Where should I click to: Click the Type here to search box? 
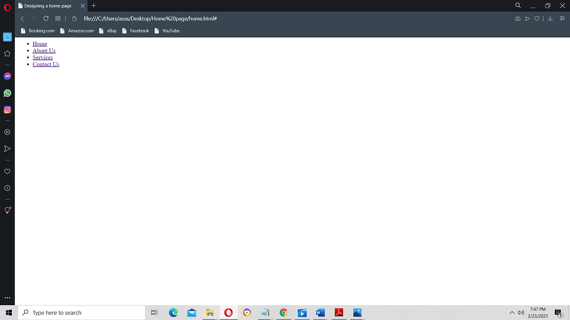(x=81, y=312)
